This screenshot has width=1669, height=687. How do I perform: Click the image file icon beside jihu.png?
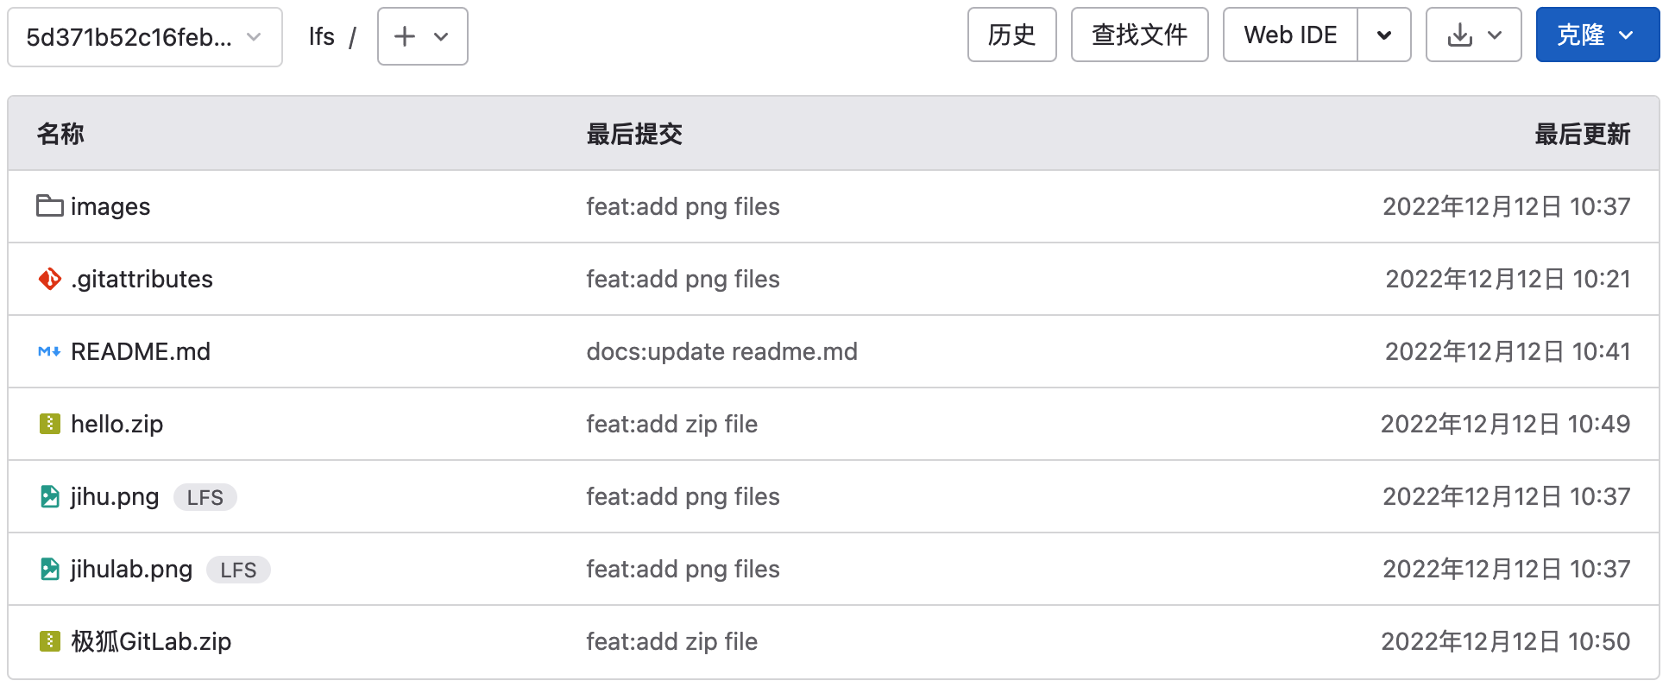(x=49, y=496)
